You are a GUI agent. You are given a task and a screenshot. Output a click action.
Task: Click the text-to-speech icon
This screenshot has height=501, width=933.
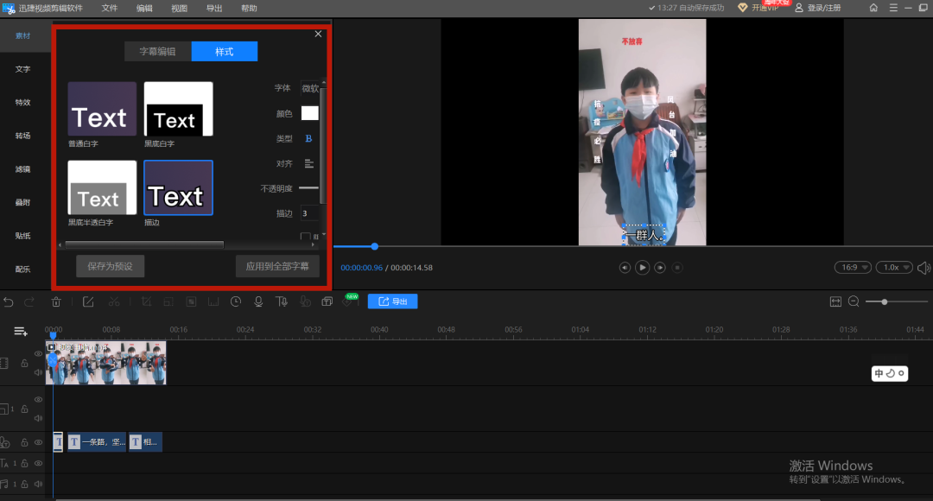pyautogui.click(x=282, y=301)
